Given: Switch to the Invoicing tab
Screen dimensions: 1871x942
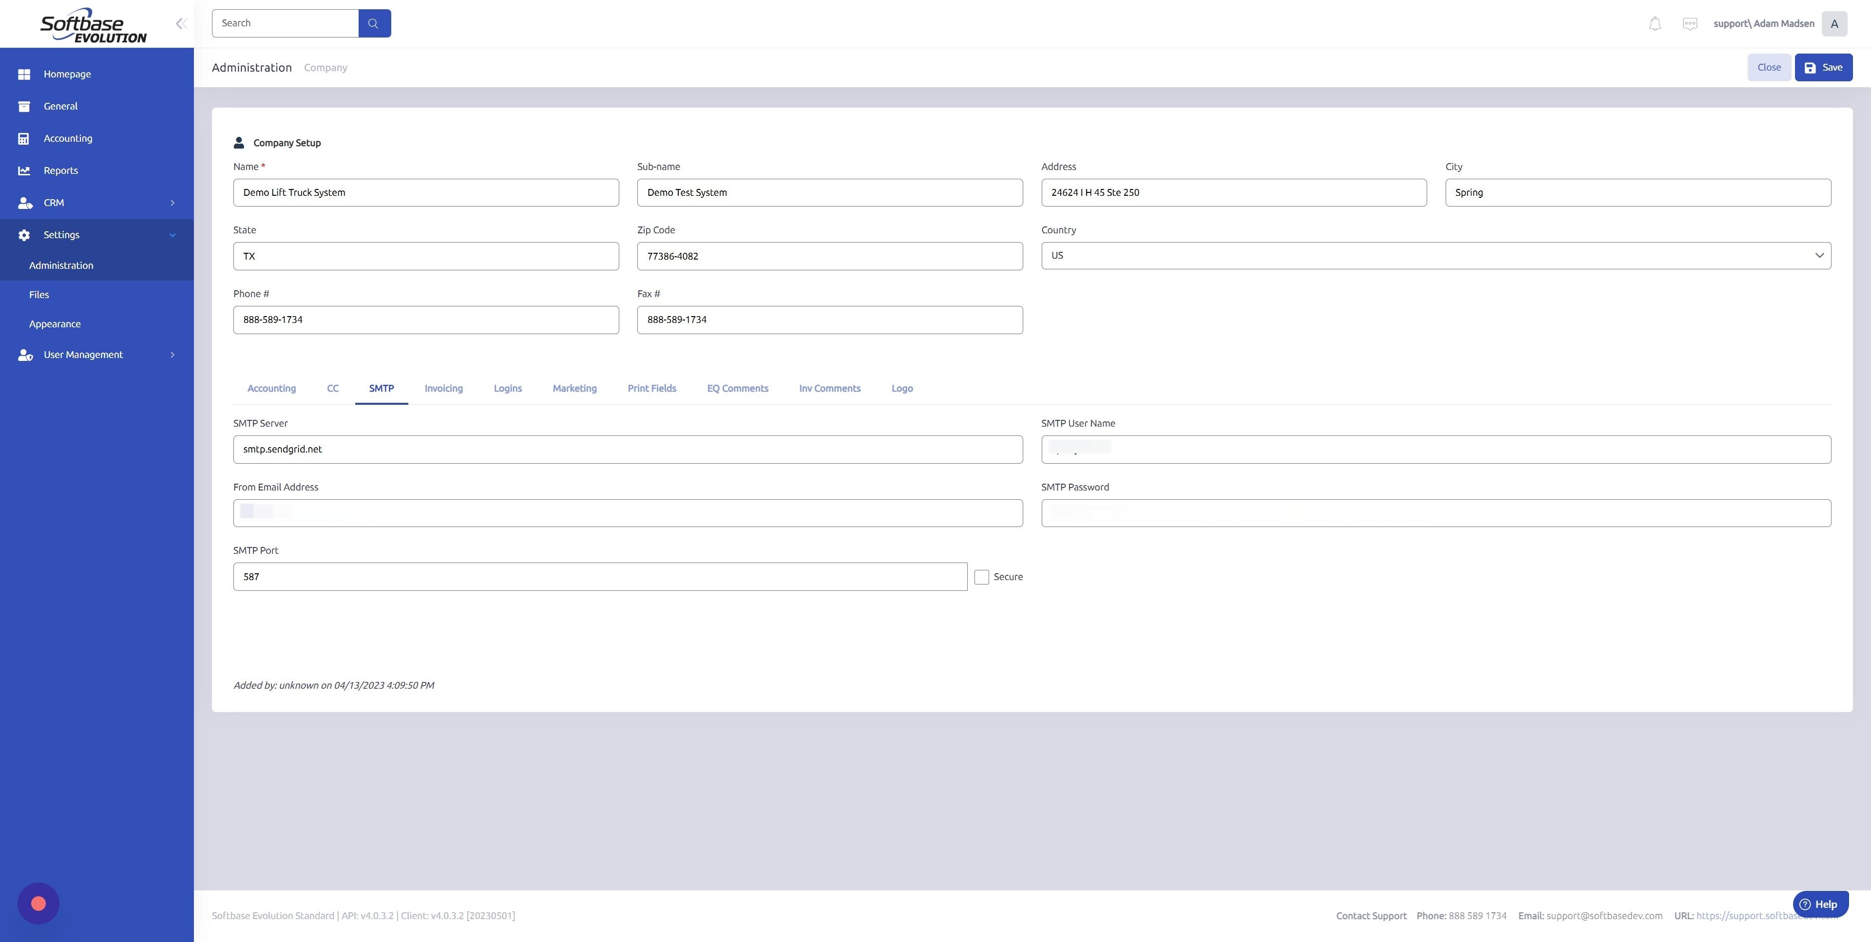Looking at the screenshot, I should point(443,388).
